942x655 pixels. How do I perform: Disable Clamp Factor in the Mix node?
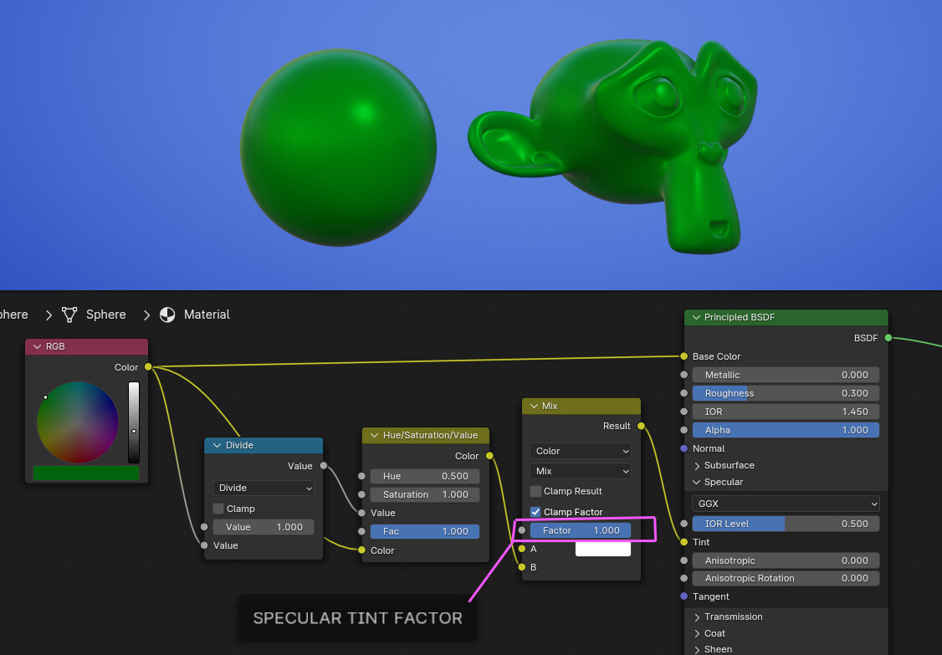(x=535, y=511)
